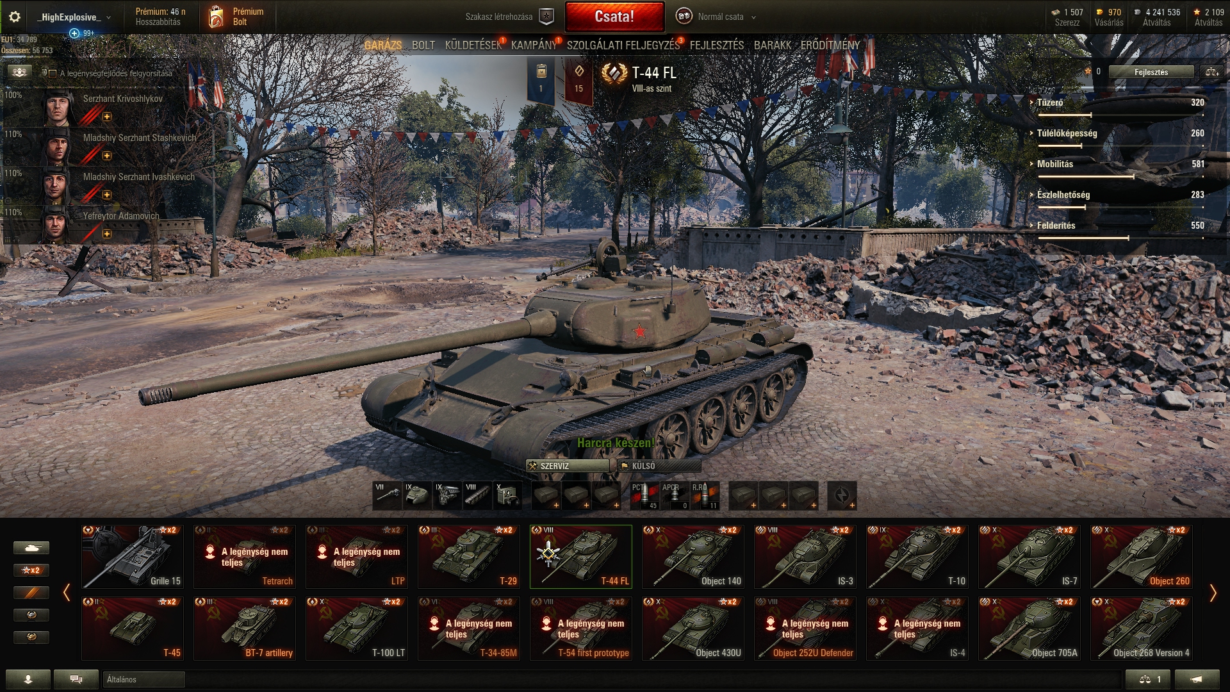
Task: Start battle with the Csata! button
Action: coord(614,17)
